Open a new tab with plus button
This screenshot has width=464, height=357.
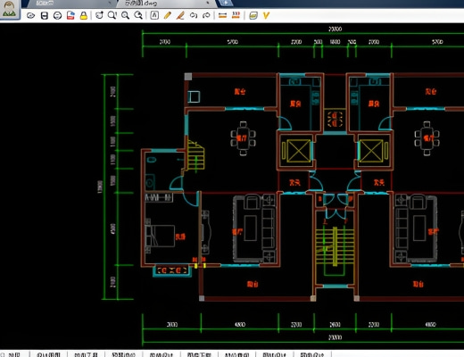(226, 4)
